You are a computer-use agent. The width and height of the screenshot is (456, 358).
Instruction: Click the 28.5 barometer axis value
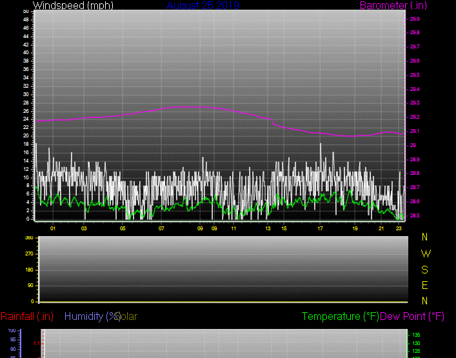pyautogui.click(x=415, y=216)
